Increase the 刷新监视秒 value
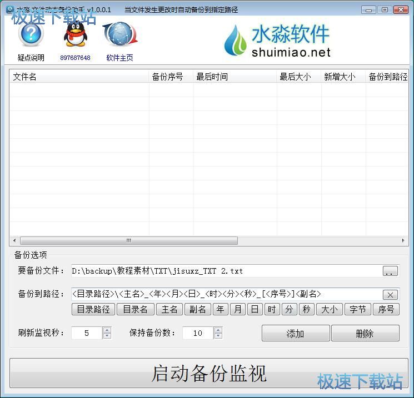The image size is (414, 398). point(107,330)
